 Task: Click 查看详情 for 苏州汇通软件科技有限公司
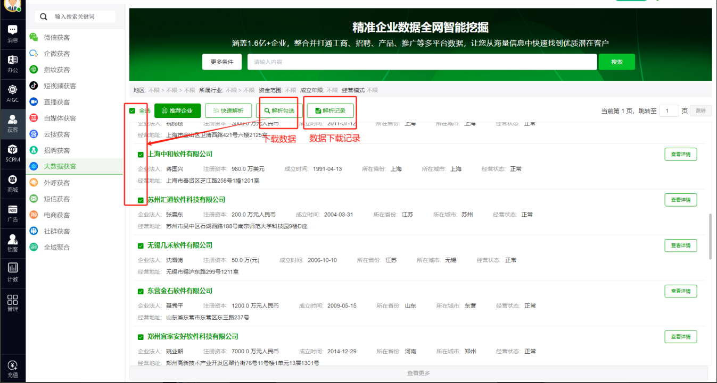pyautogui.click(x=680, y=200)
